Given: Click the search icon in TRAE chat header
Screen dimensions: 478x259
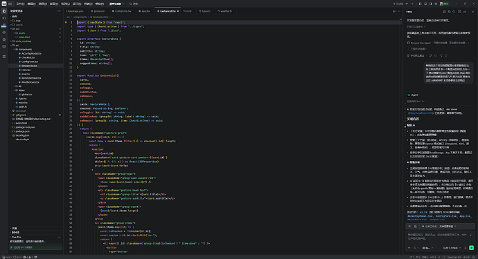Looking at the screenshot, I should (454, 12).
